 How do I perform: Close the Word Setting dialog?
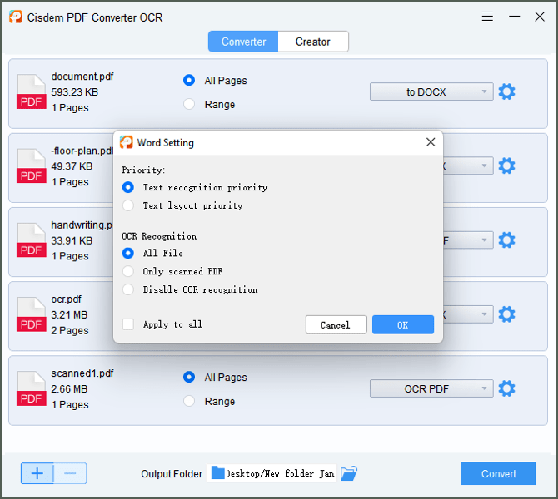[431, 142]
